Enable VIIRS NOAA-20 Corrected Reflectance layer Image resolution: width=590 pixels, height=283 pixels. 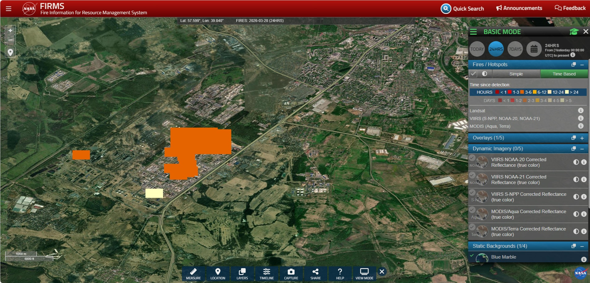(x=472, y=158)
